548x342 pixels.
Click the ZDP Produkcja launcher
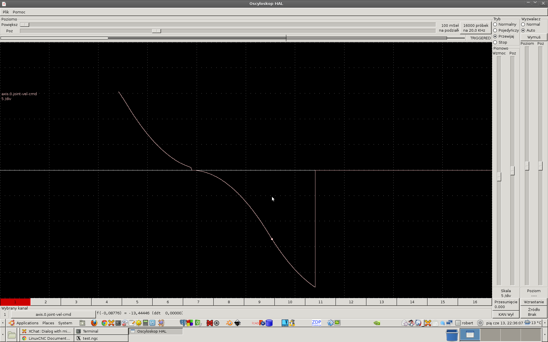coord(316,323)
